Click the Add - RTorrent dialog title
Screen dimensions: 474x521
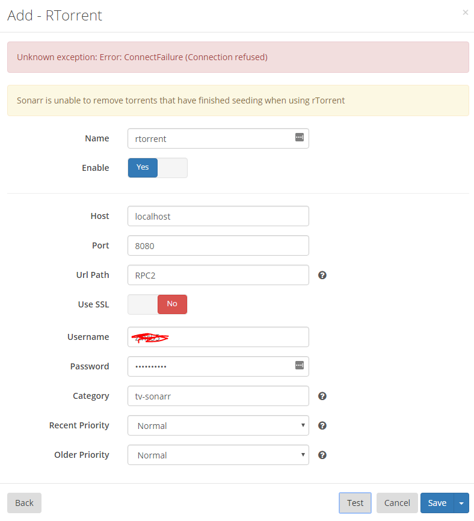[x=55, y=16]
